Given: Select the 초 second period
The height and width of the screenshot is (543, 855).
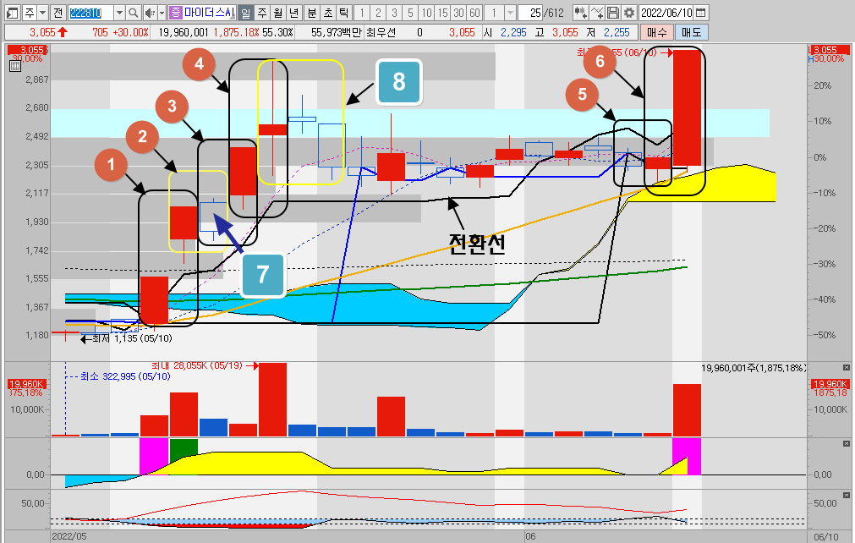Looking at the screenshot, I should (x=328, y=13).
